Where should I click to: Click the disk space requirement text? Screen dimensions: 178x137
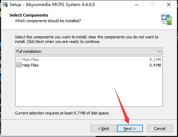[x=62, y=113]
